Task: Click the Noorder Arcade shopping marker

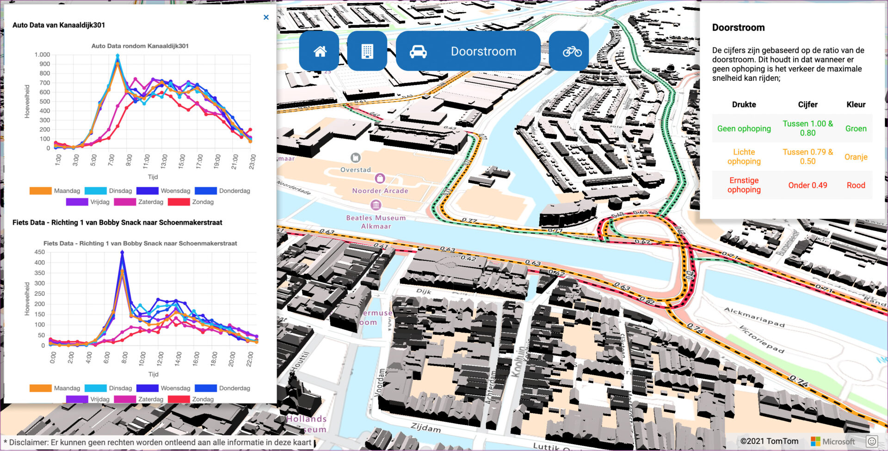Action: click(380, 179)
